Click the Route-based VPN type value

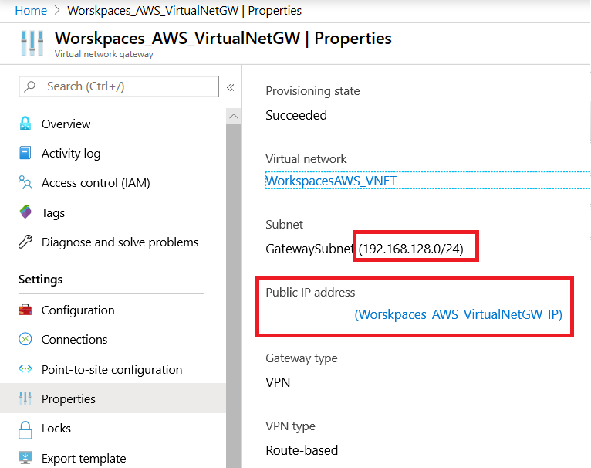tap(302, 450)
